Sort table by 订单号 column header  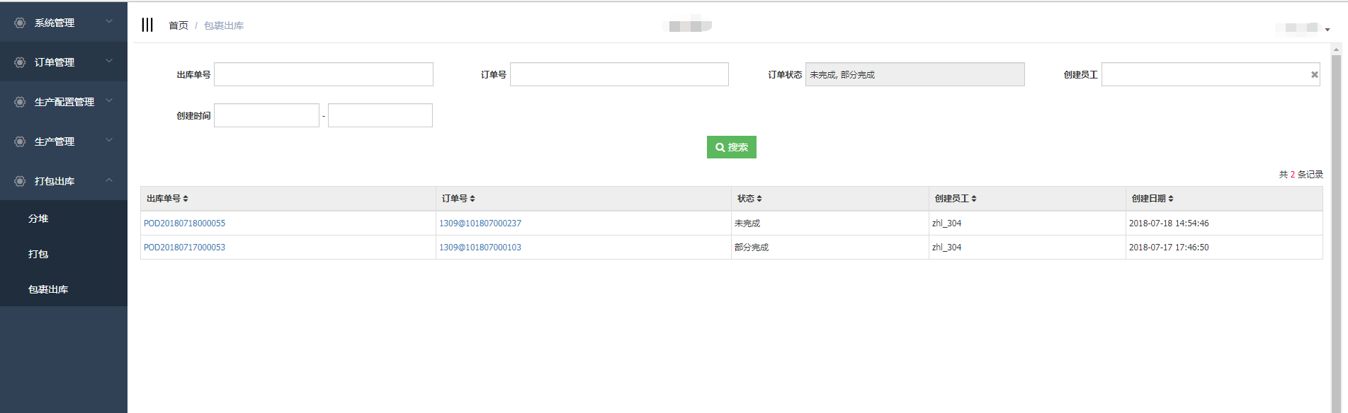[x=458, y=199]
